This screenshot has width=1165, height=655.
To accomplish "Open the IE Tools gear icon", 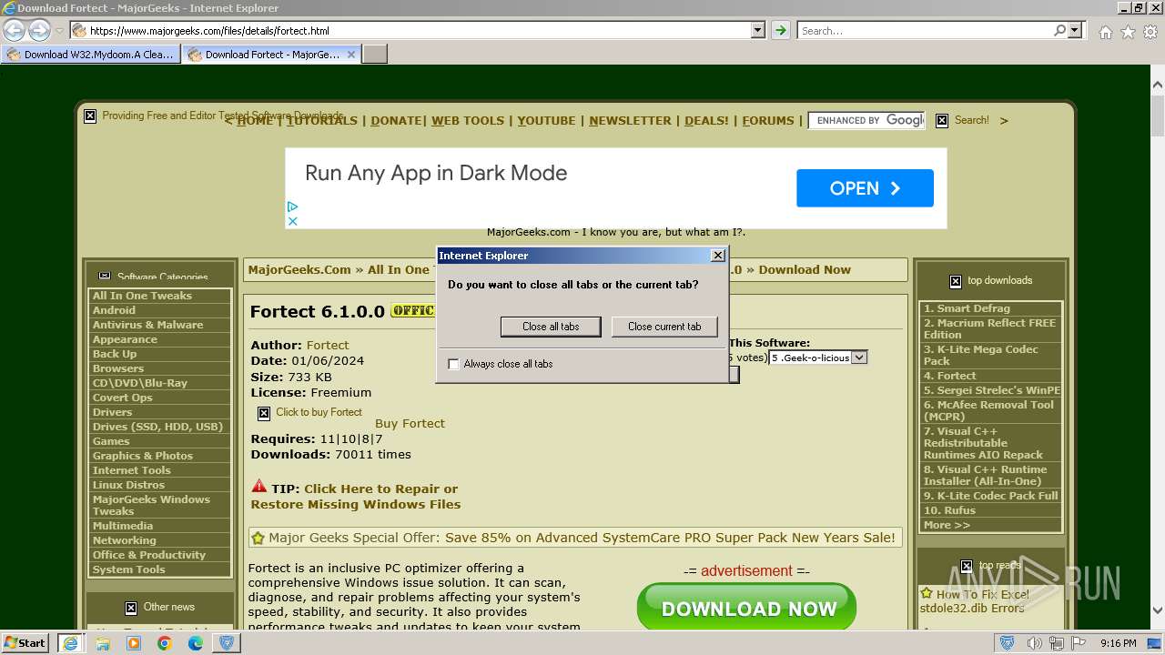I will coord(1150,32).
